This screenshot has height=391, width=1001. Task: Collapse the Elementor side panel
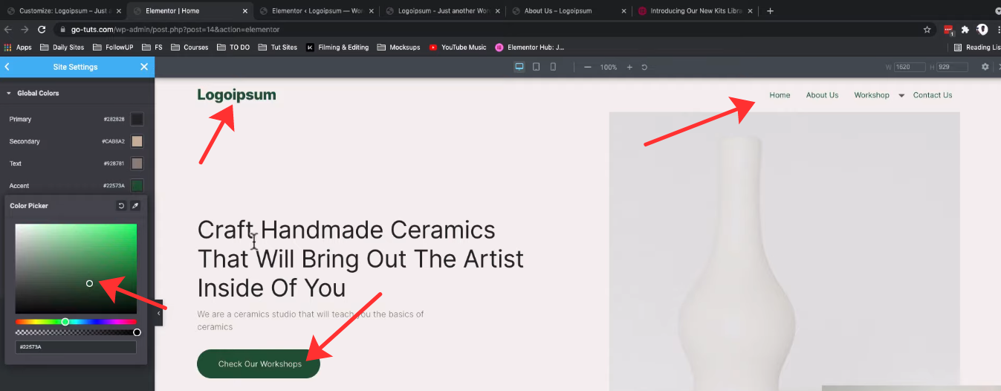point(158,314)
